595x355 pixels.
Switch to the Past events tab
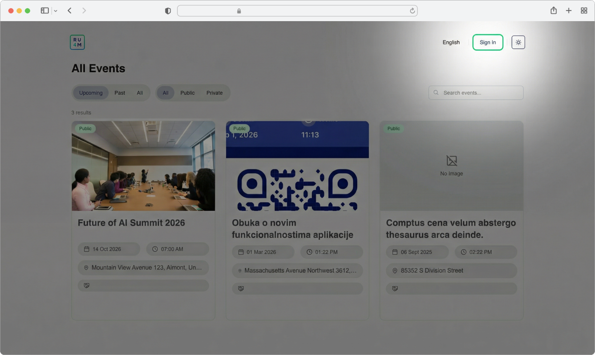[x=119, y=93]
